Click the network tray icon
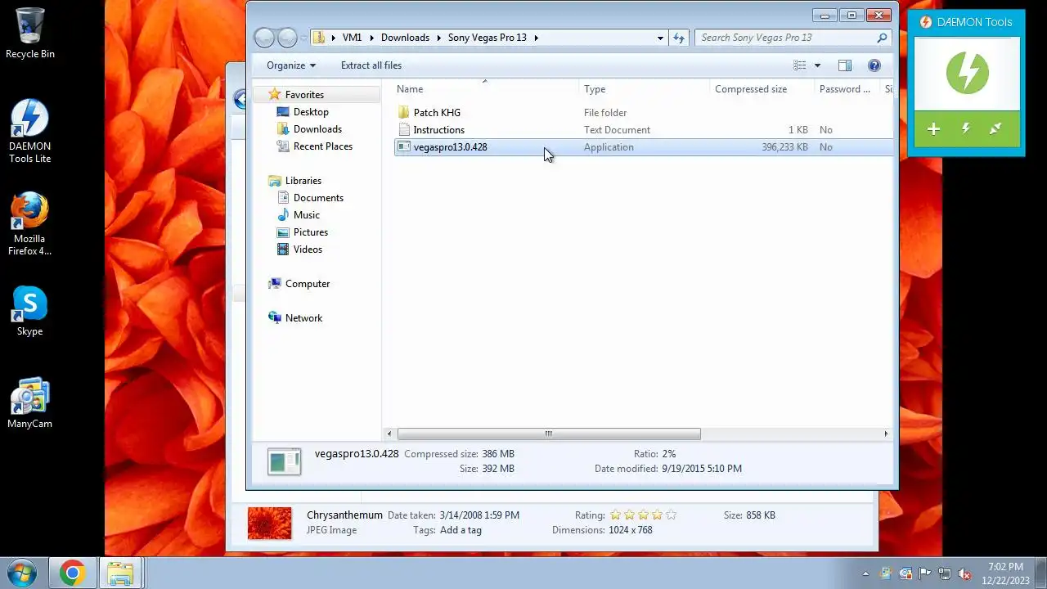Screen dimensions: 1047x589 [x=945, y=573]
